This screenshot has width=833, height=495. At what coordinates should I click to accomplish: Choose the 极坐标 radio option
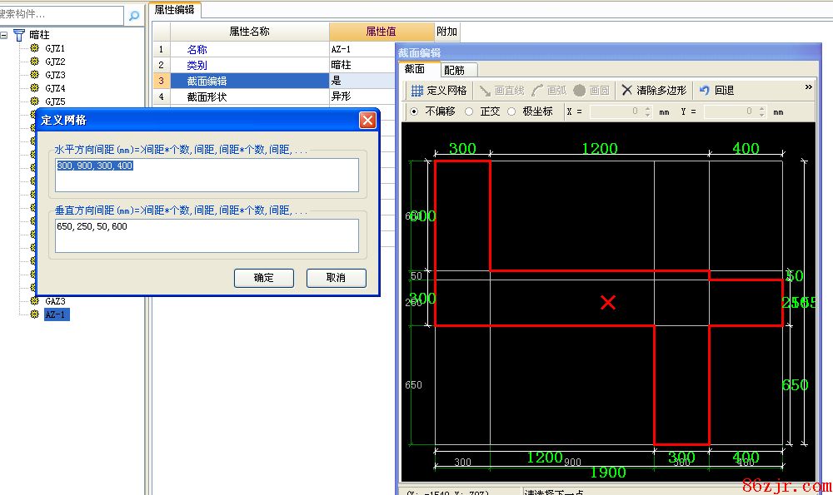[x=511, y=111]
